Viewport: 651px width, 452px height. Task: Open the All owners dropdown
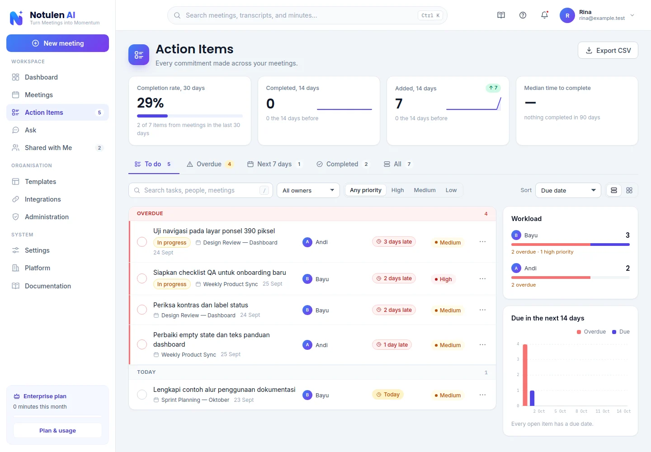tap(308, 190)
